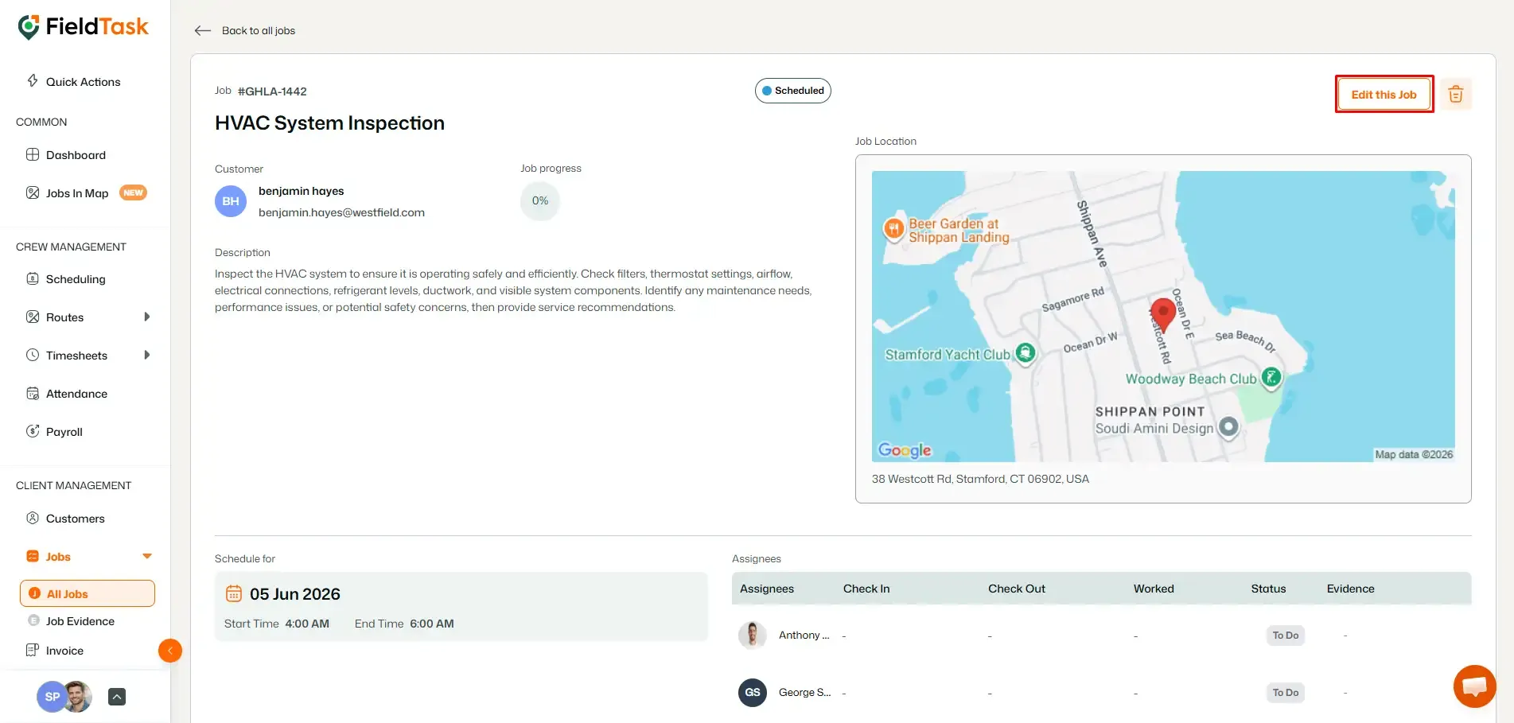Click the Routes icon
Image resolution: width=1514 pixels, height=723 pixels.
click(33, 317)
